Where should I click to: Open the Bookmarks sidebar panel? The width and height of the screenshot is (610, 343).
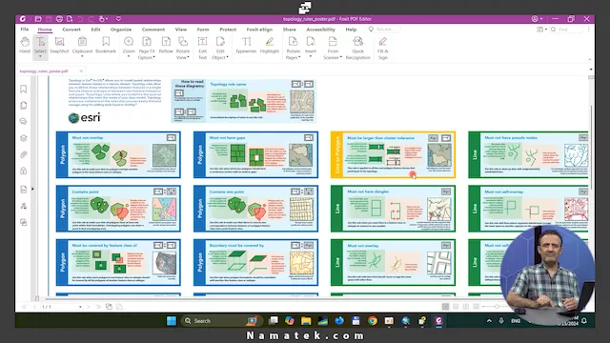pyautogui.click(x=23, y=89)
